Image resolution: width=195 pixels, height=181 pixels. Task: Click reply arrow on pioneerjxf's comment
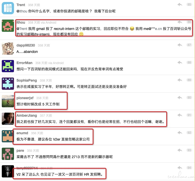coord(180,98)
